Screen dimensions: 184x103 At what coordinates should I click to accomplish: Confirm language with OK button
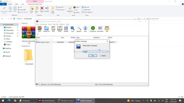click(x=93, y=56)
